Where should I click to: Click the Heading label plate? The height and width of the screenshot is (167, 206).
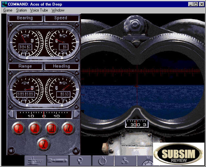[x=62, y=66]
